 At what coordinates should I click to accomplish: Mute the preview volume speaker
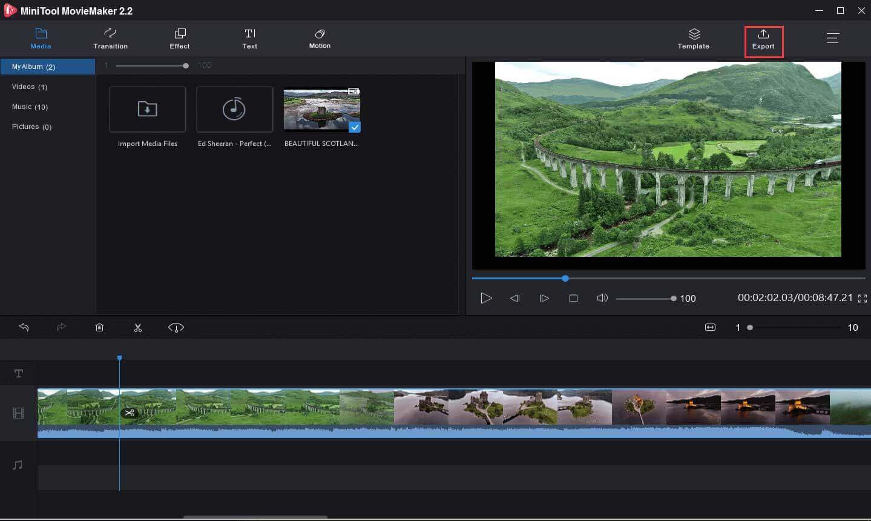point(602,298)
